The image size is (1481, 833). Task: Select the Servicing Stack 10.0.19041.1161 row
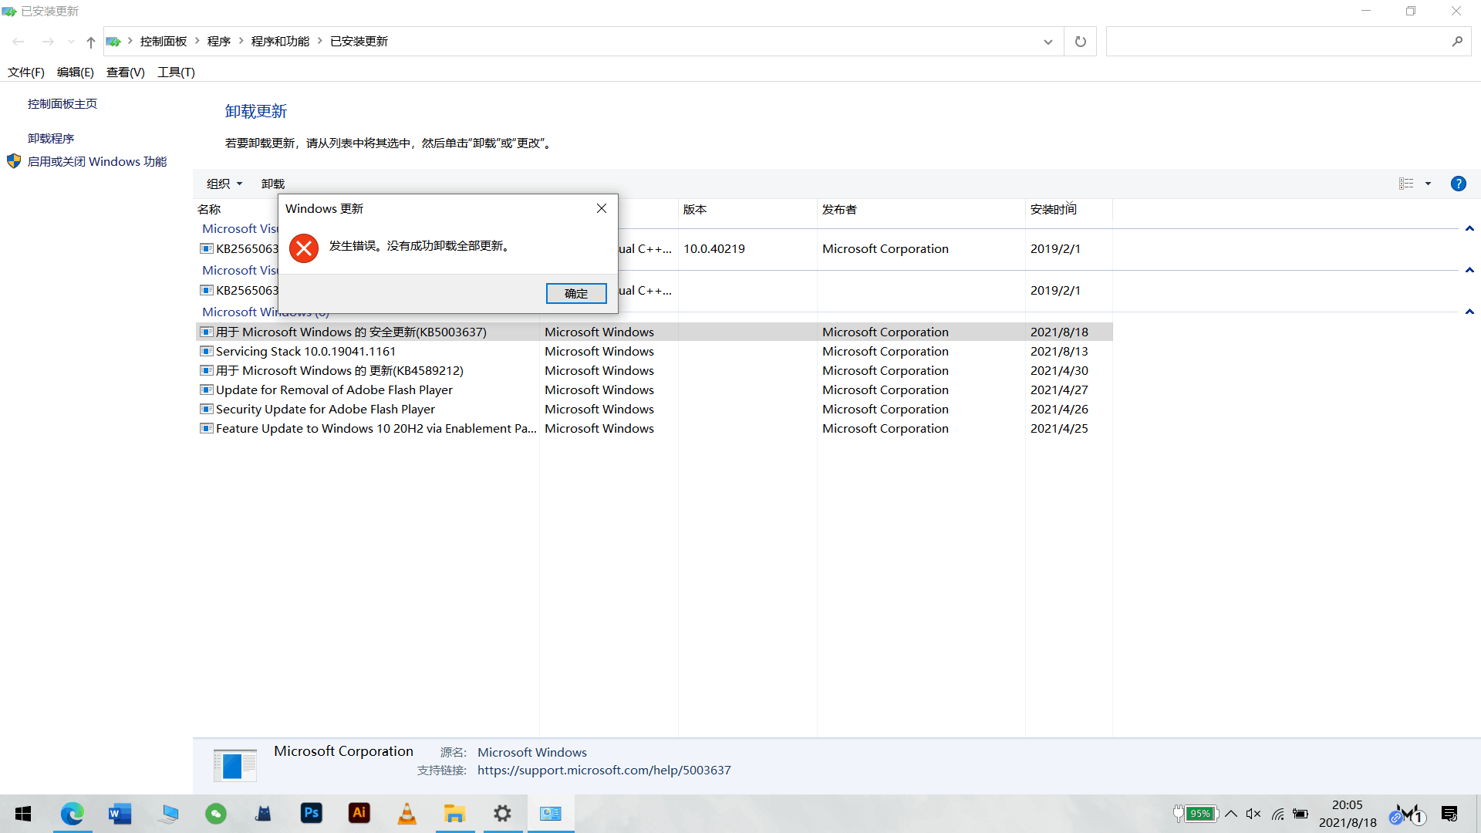[x=305, y=351]
